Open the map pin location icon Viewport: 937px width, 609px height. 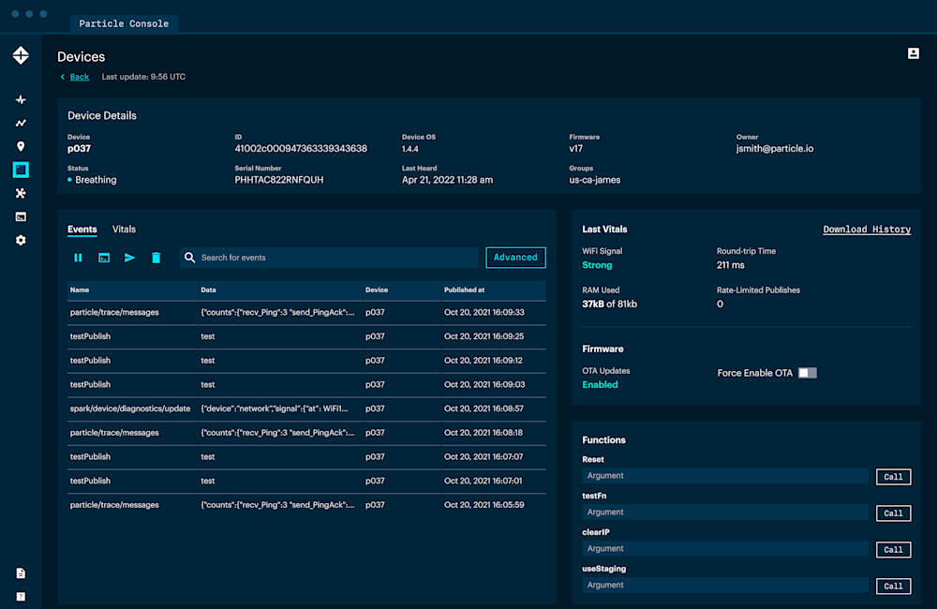(x=21, y=146)
